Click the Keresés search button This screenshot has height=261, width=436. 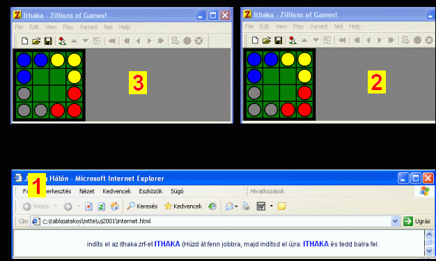(x=142, y=207)
